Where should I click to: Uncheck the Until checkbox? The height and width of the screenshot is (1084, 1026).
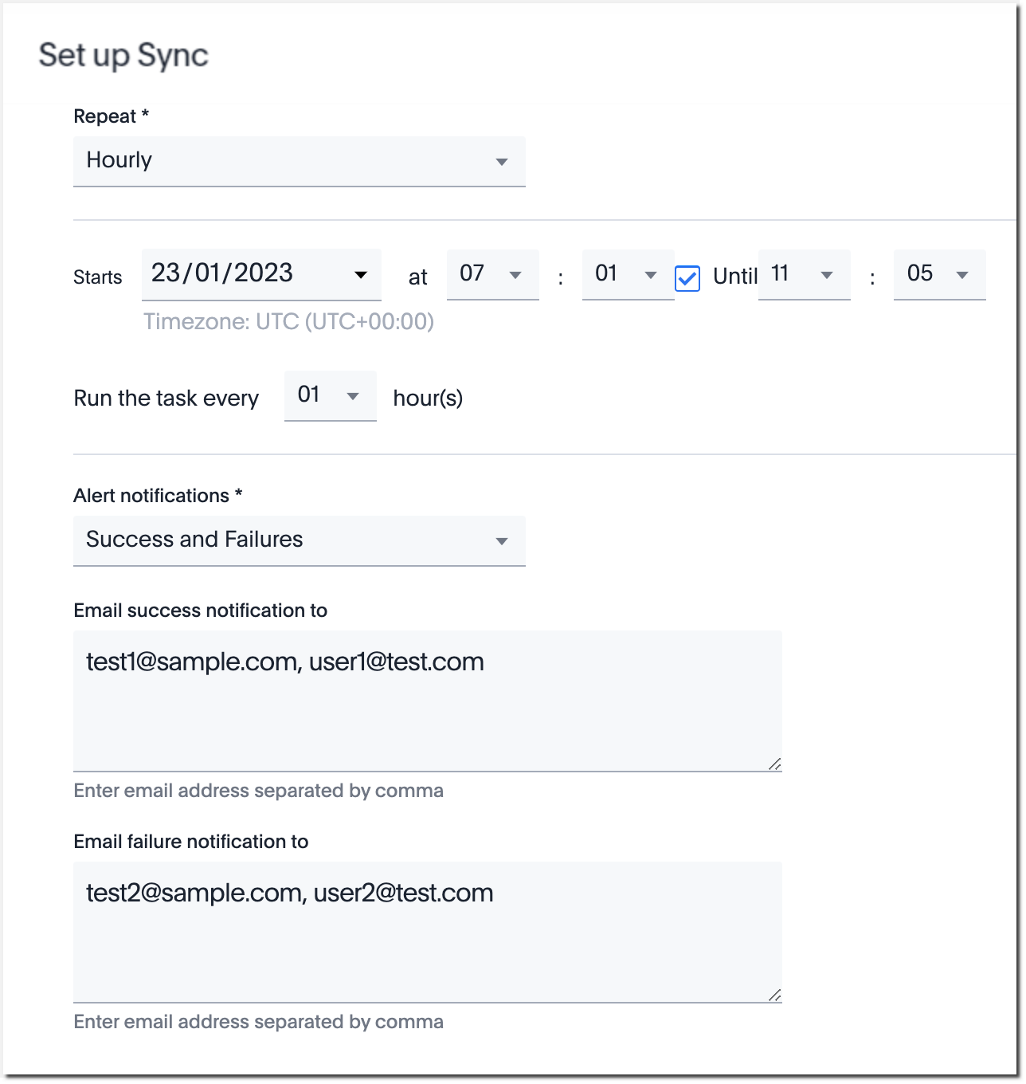coord(687,278)
